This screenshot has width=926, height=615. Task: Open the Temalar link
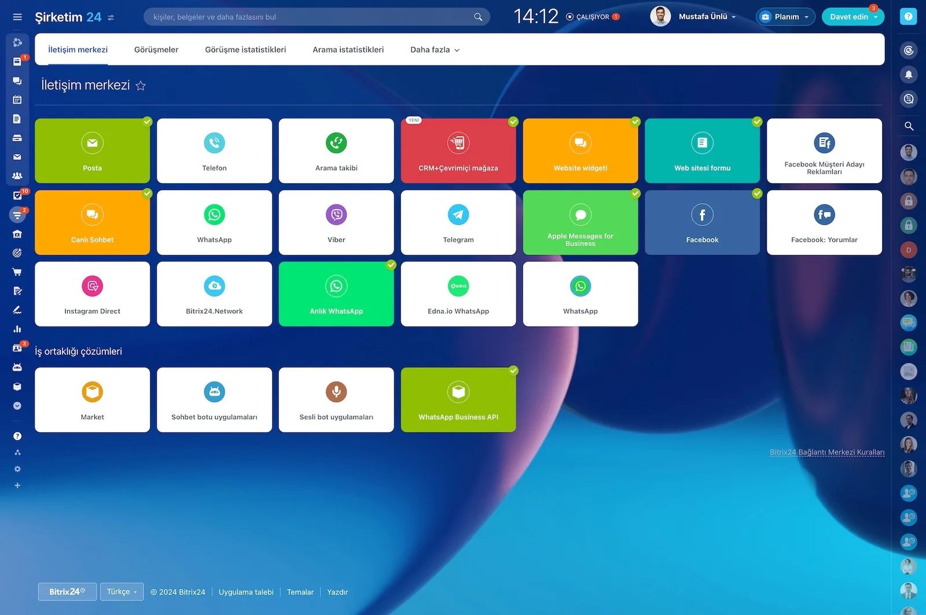point(300,592)
